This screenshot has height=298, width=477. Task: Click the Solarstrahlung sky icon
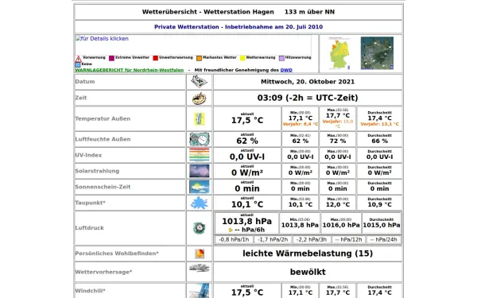200,171
